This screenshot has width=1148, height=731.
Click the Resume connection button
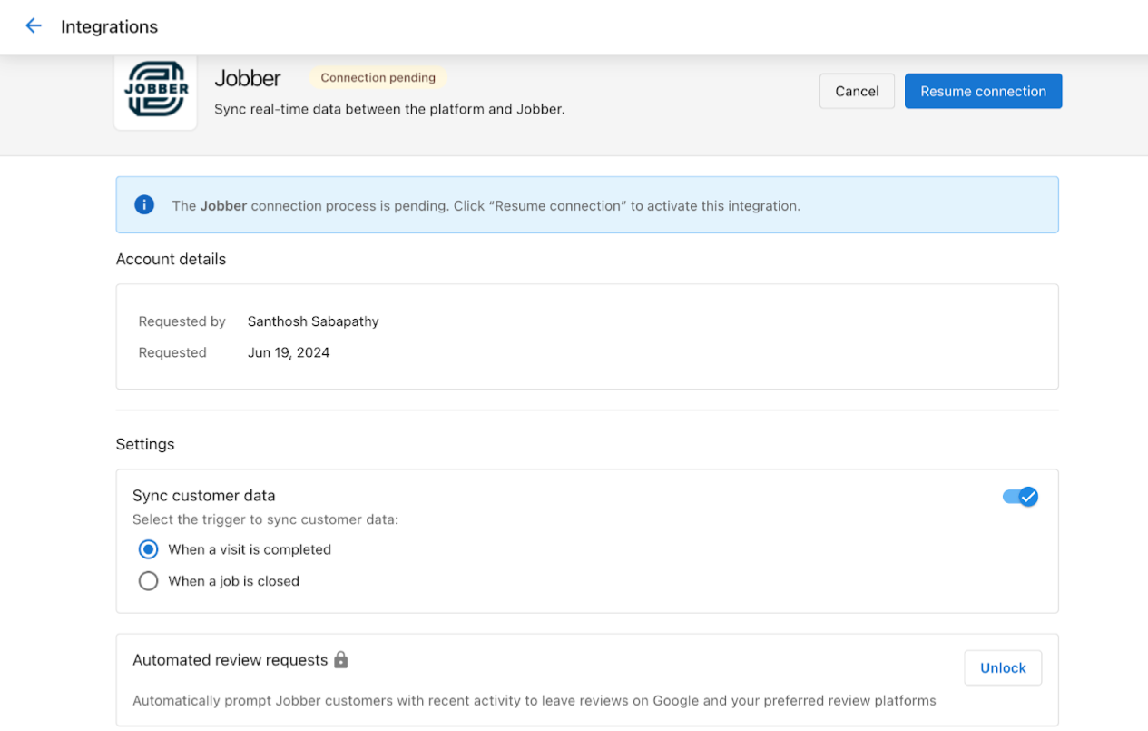pos(983,91)
